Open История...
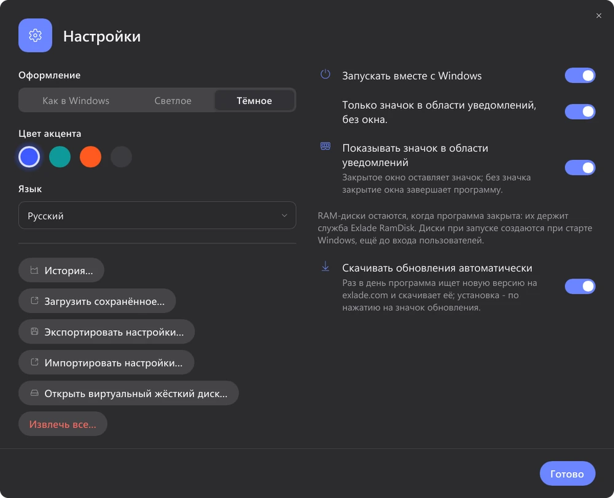Viewport: 614px width, 498px height. 61,270
